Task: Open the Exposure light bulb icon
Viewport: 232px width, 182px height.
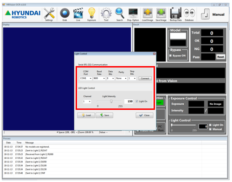Action: [91, 13]
